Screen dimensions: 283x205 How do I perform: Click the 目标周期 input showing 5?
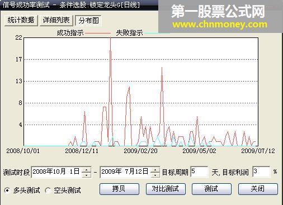[199, 171]
